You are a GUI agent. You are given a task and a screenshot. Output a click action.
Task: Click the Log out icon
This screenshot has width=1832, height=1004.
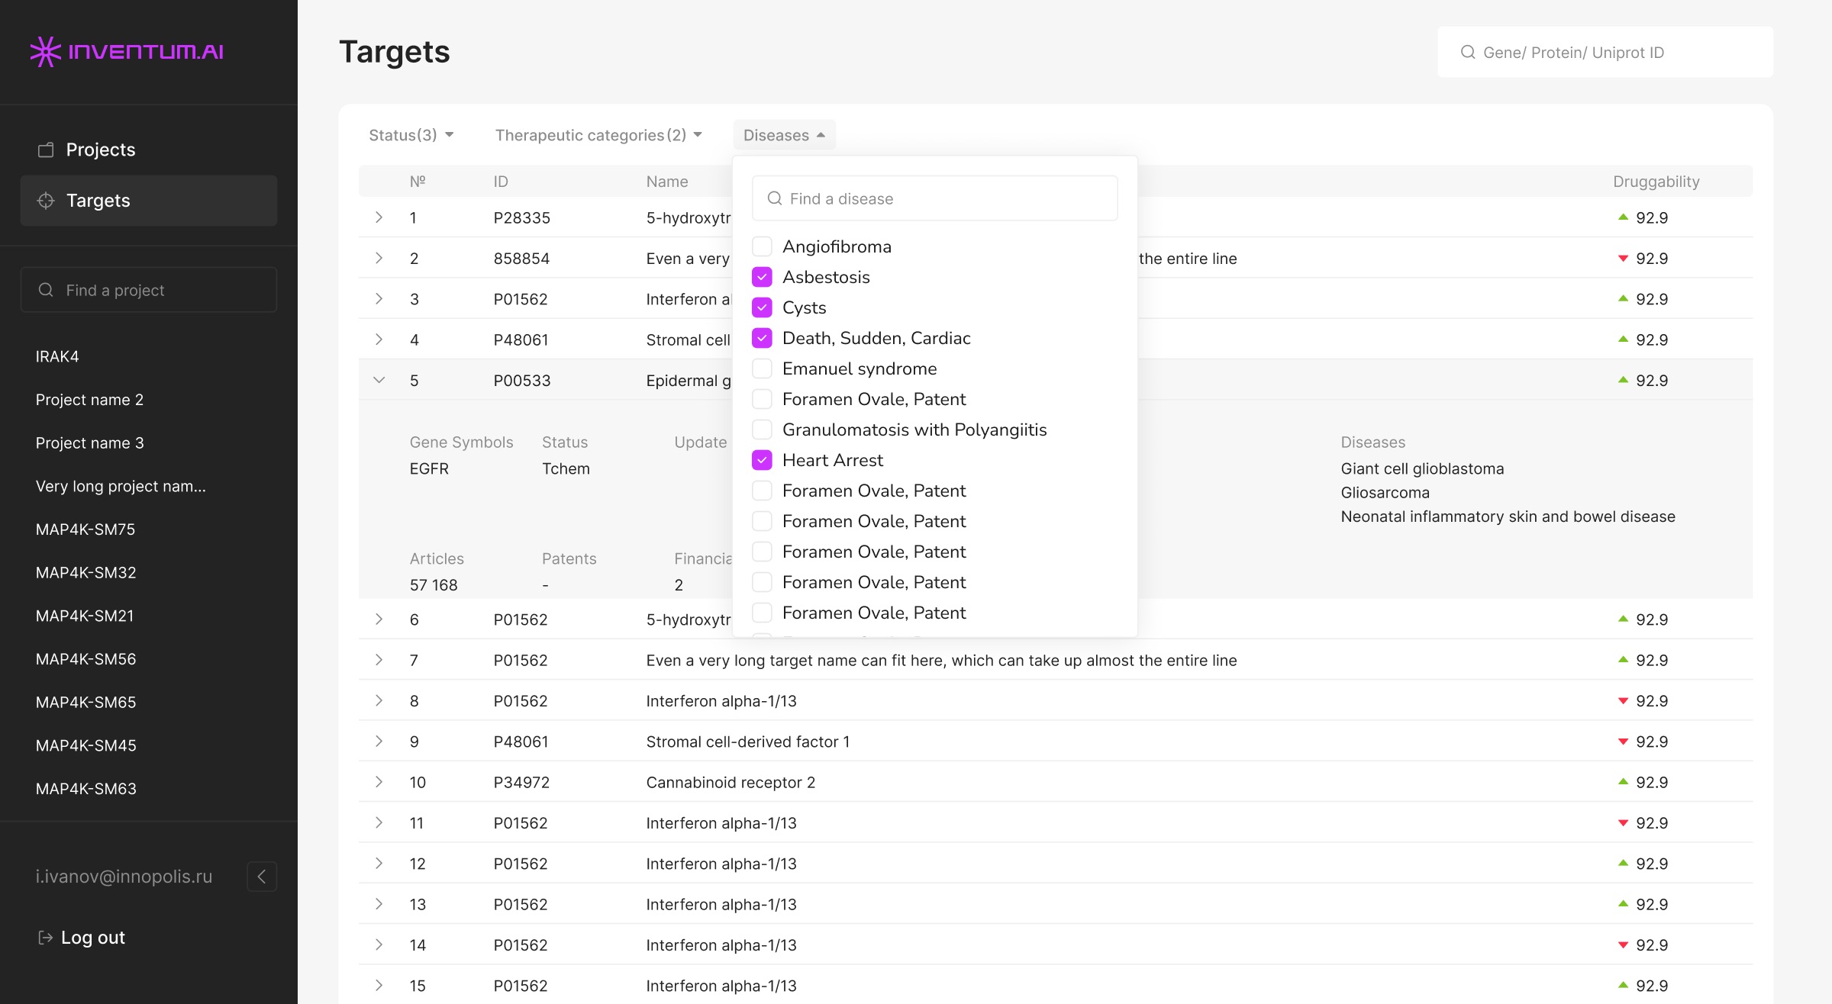[45, 938]
